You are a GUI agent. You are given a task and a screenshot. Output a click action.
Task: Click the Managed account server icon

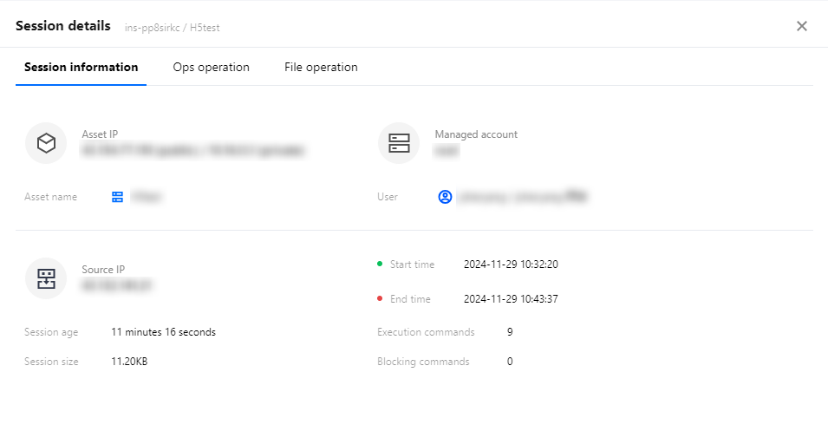click(x=399, y=143)
